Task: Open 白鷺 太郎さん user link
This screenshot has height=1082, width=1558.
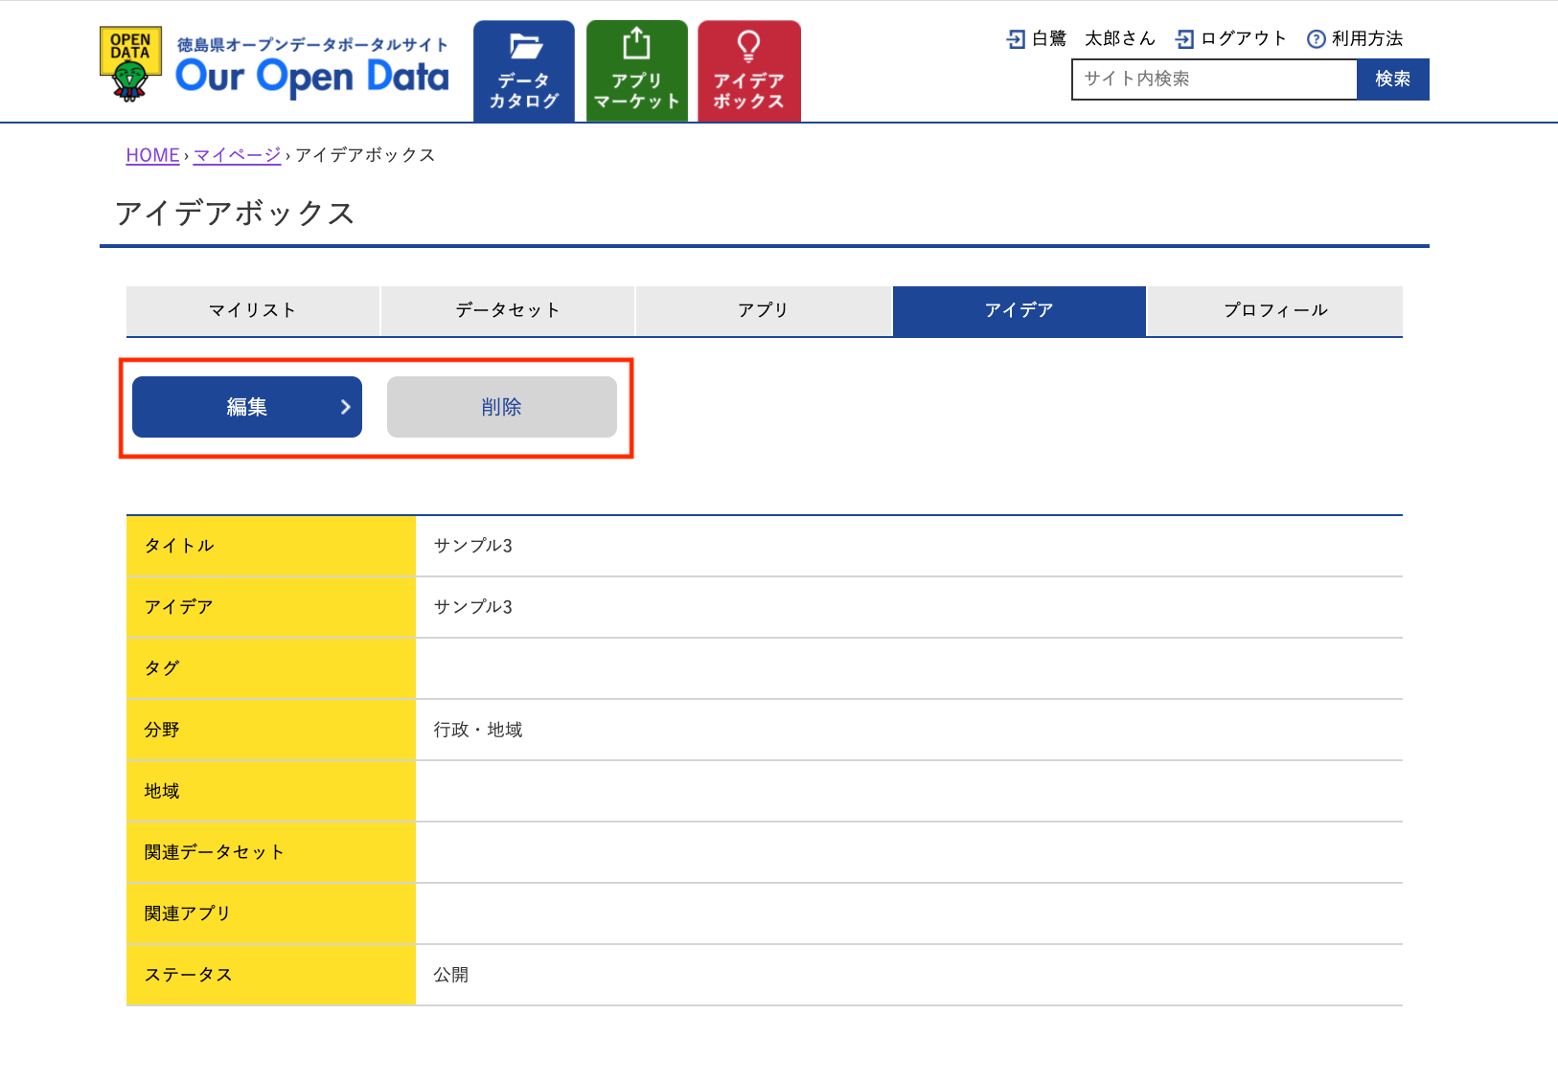Action: (1093, 39)
